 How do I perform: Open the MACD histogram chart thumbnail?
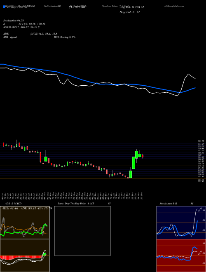[x=25, y=256]
